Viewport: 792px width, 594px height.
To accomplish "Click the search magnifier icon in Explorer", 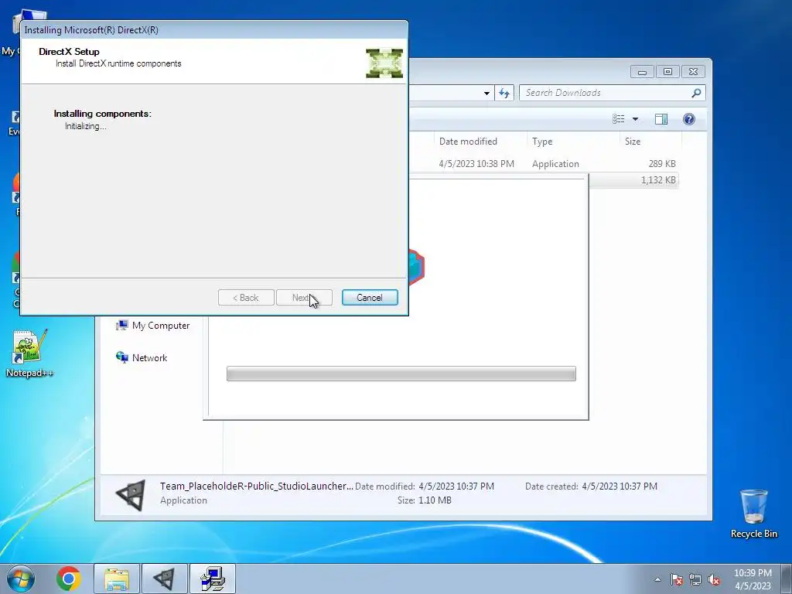I will [x=696, y=93].
